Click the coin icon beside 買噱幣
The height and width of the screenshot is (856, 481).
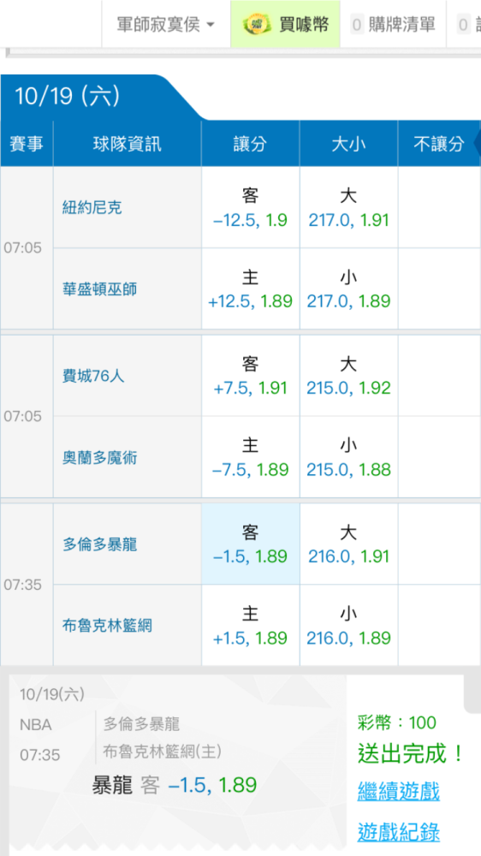click(254, 24)
